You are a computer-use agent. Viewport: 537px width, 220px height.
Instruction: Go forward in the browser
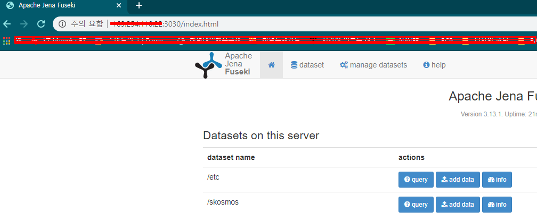coord(24,24)
